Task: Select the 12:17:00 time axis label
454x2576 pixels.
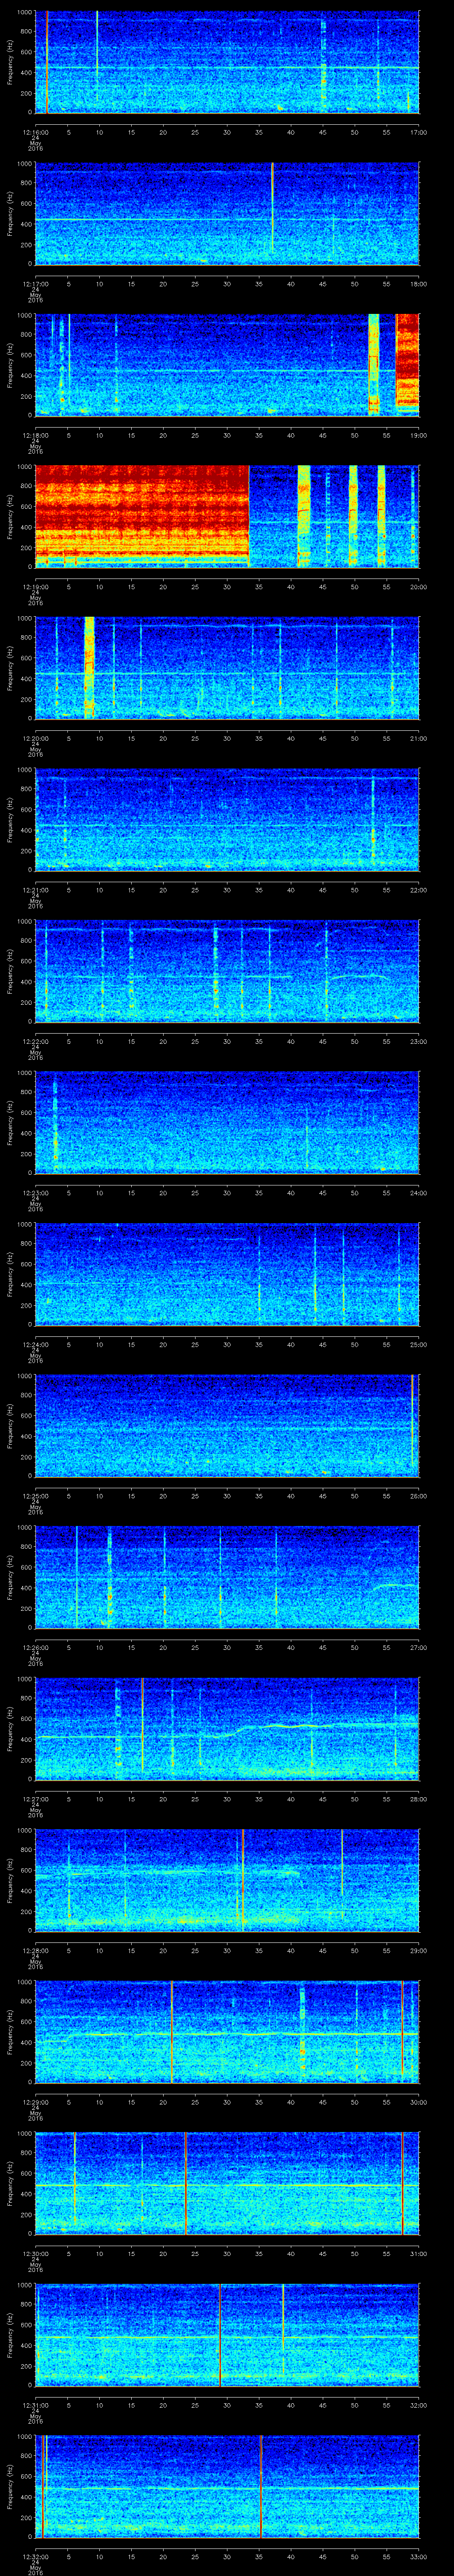Action: coord(36,284)
